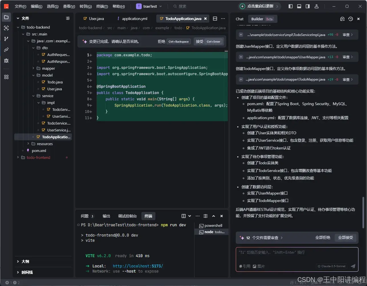
Task: Click split terminal icon
Action: coord(184,216)
